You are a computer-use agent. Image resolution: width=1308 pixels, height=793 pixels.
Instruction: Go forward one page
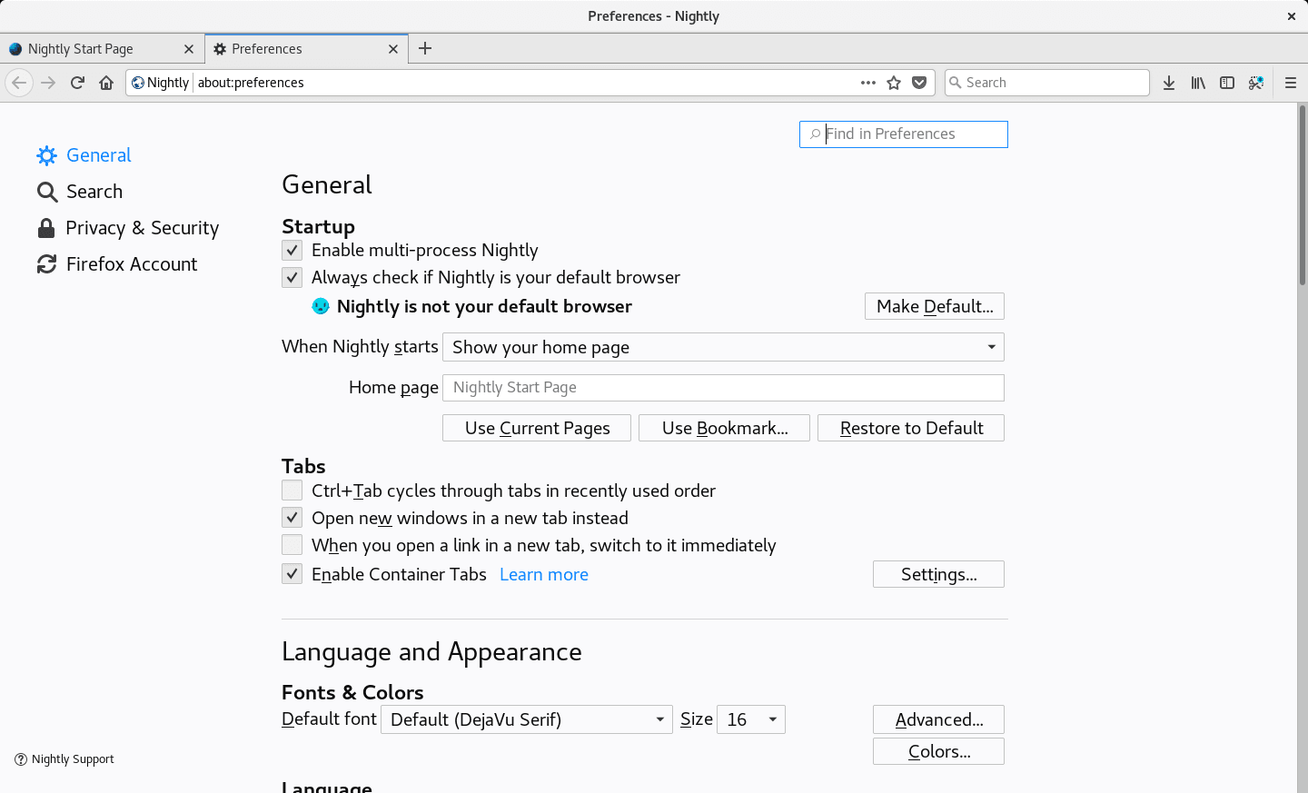coord(48,83)
